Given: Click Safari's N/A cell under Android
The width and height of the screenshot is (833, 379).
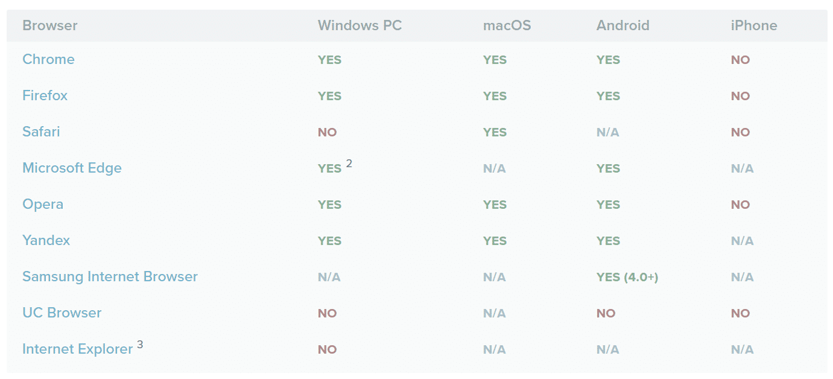Looking at the screenshot, I should pos(607,132).
